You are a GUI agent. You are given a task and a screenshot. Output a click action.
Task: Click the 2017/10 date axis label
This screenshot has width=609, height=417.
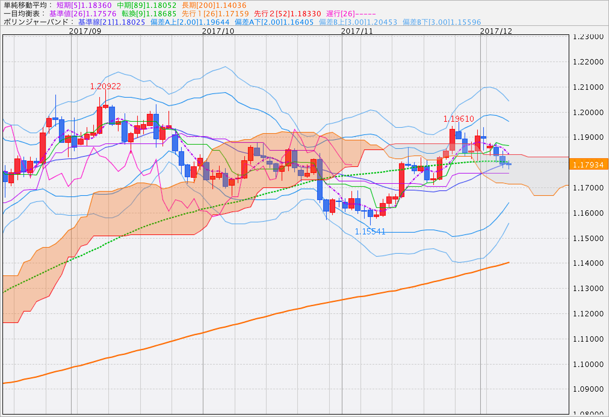click(218, 31)
